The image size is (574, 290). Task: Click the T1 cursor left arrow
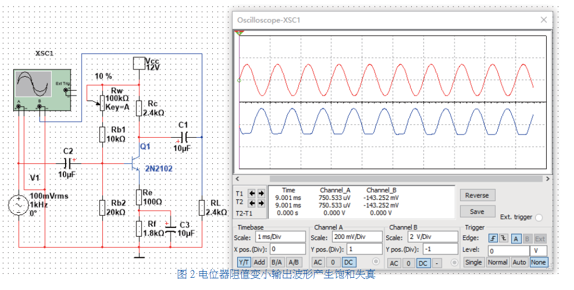pos(251,194)
